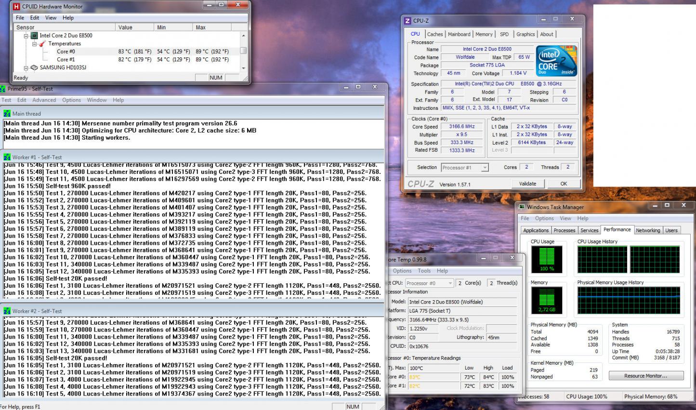Screen dimensions: 696x410
Task: Click the Worker #2 Self-Test window icon
Action: point(7,311)
